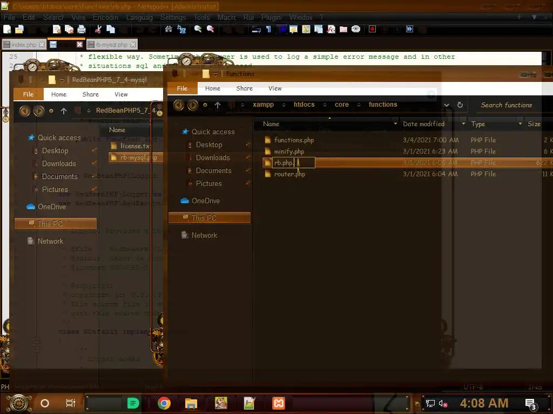The height and width of the screenshot is (414, 553).
Task: Open the Notepad++ Plugins menu
Action: pyautogui.click(x=272, y=17)
